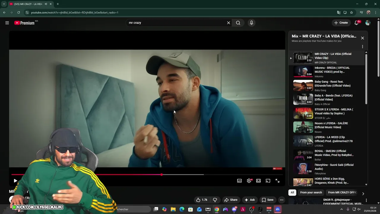Open the player settings gear
Image resolution: width=380 pixels, height=214 pixels.
[249, 181]
